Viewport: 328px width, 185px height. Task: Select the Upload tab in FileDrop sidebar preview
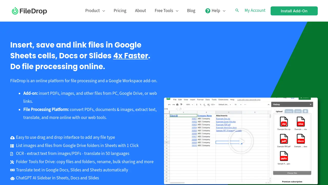[x=279, y=111]
